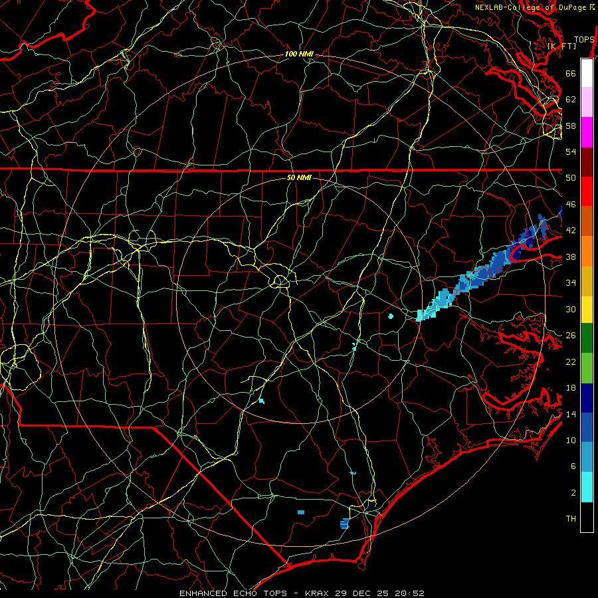
Task: Select the dark green legend swatch
Action: click(587, 338)
